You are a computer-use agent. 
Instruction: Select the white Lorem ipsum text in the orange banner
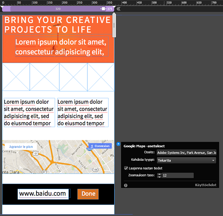[62, 47]
